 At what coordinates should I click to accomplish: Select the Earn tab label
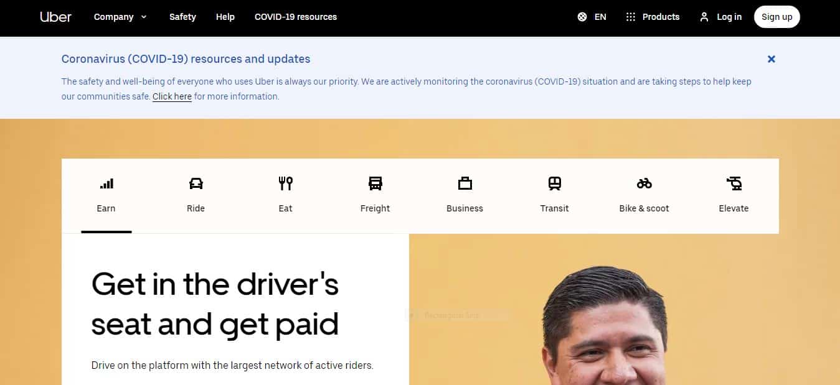click(106, 208)
